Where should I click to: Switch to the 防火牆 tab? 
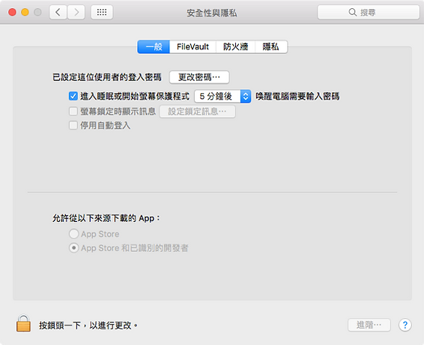[235, 46]
